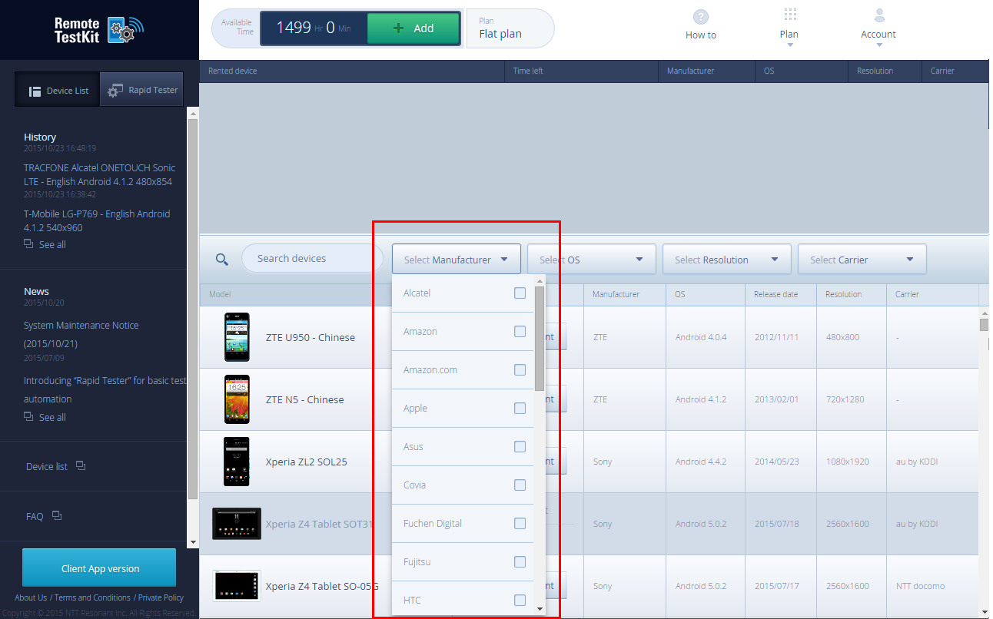The image size is (993, 619).
Task: Check the Fujitsu manufacturer checkbox
Action: pos(520,562)
